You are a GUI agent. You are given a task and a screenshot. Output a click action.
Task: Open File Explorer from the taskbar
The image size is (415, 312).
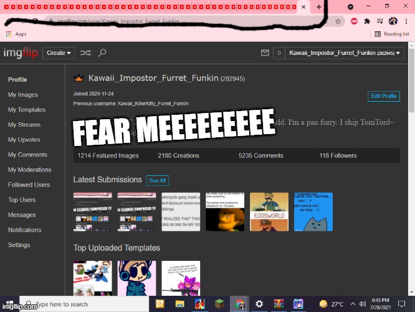tap(179, 304)
